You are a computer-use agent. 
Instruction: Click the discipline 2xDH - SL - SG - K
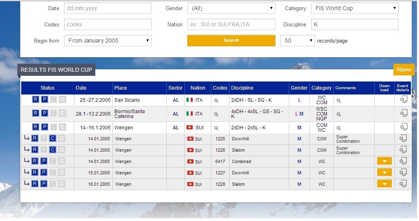[251, 100]
